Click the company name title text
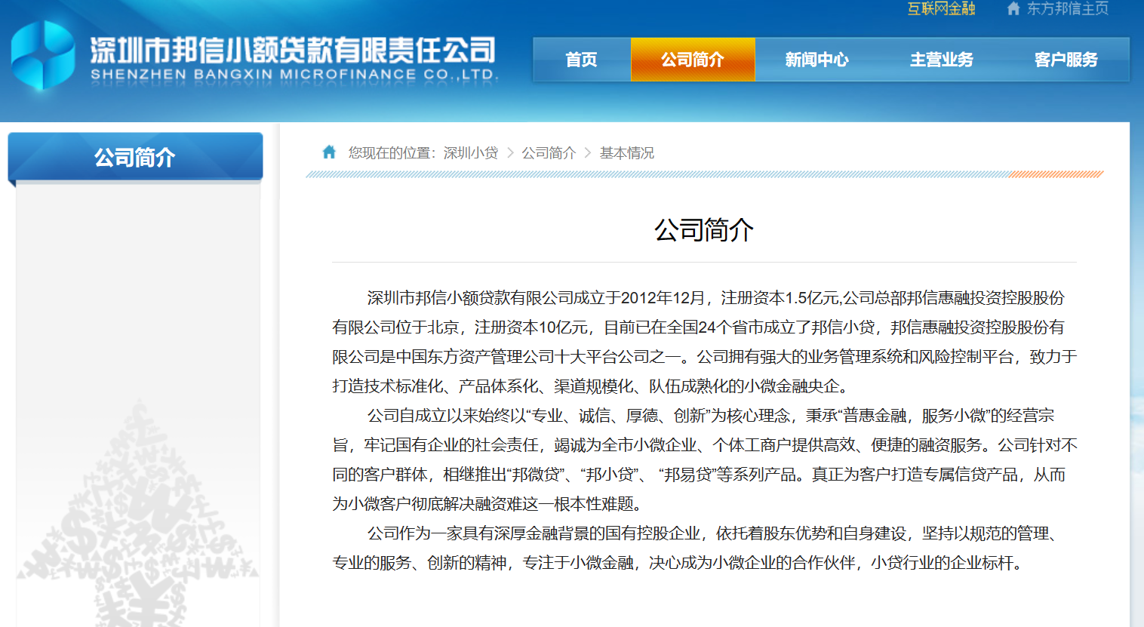1144x627 pixels. tap(293, 50)
